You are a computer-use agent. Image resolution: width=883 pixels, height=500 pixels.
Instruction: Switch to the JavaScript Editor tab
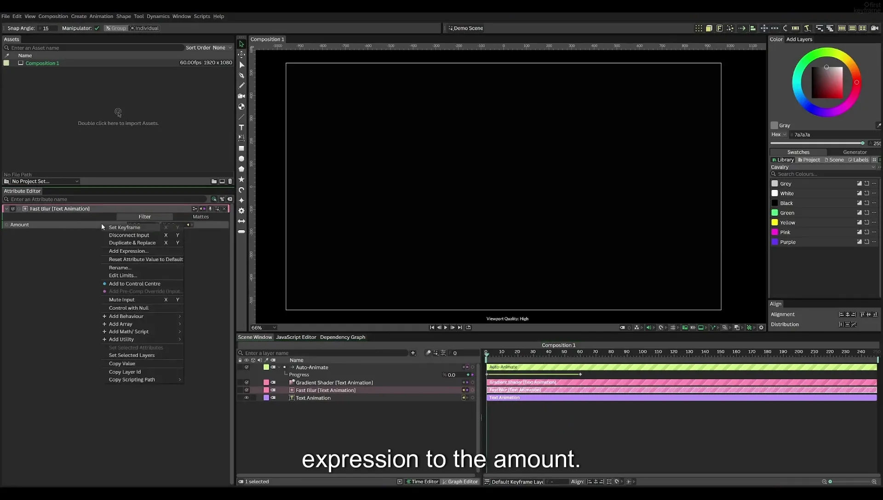click(x=296, y=337)
